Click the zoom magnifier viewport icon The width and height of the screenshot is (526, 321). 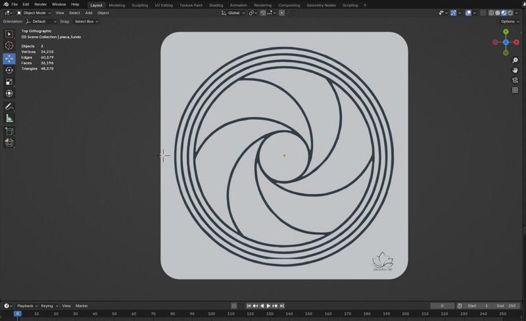click(515, 61)
